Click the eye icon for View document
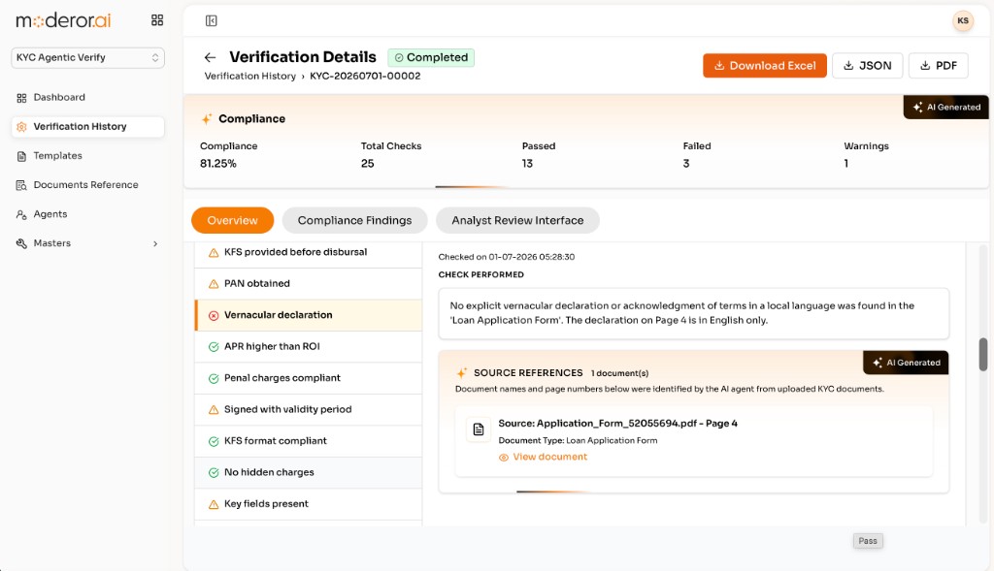Screen dimensions: 994x571 pyautogui.click(x=504, y=458)
